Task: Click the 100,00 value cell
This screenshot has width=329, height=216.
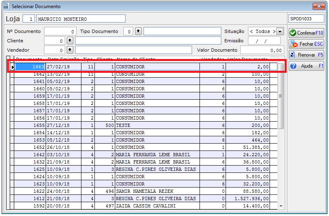Action: pyautogui.click(x=248, y=74)
